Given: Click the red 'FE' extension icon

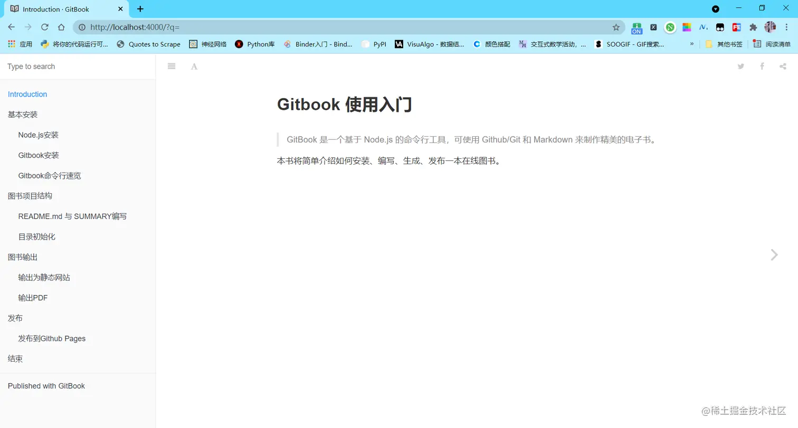Looking at the screenshot, I should point(736,27).
